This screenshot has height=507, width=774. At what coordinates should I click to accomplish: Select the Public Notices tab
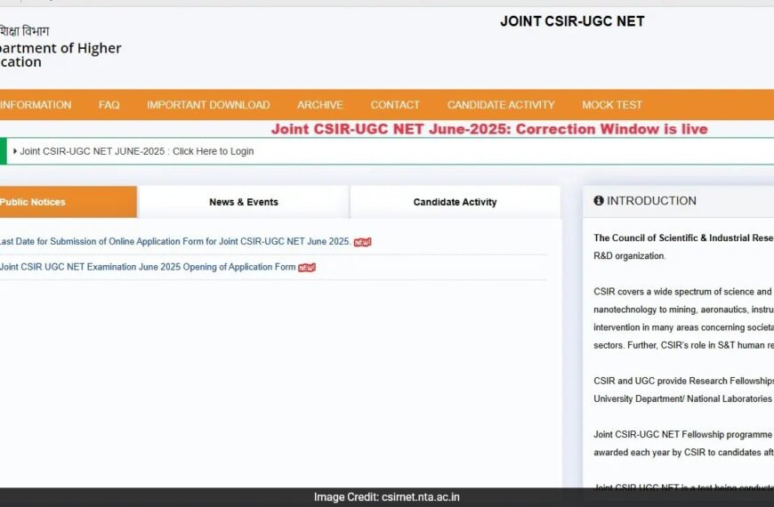(x=69, y=202)
